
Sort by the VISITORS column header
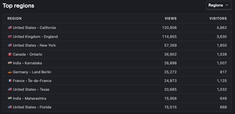[218, 19]
